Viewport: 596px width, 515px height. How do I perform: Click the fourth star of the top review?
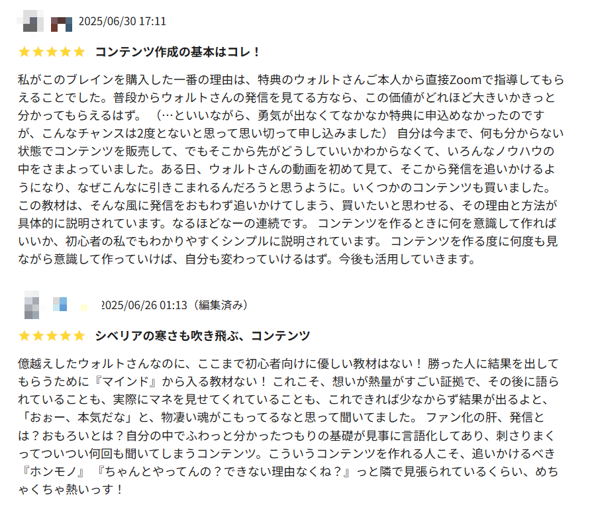coord(66,52)
